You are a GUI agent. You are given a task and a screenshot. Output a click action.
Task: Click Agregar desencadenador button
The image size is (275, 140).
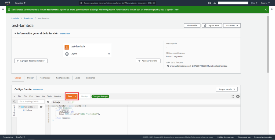(x=31, y=61)
